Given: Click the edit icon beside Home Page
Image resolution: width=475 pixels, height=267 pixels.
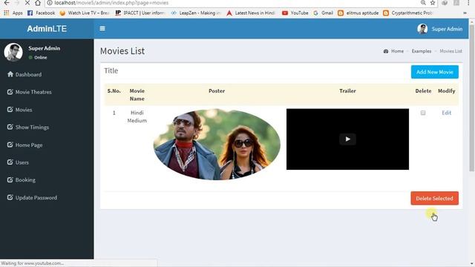Looking at the screenshot, I should pos(10,145).
